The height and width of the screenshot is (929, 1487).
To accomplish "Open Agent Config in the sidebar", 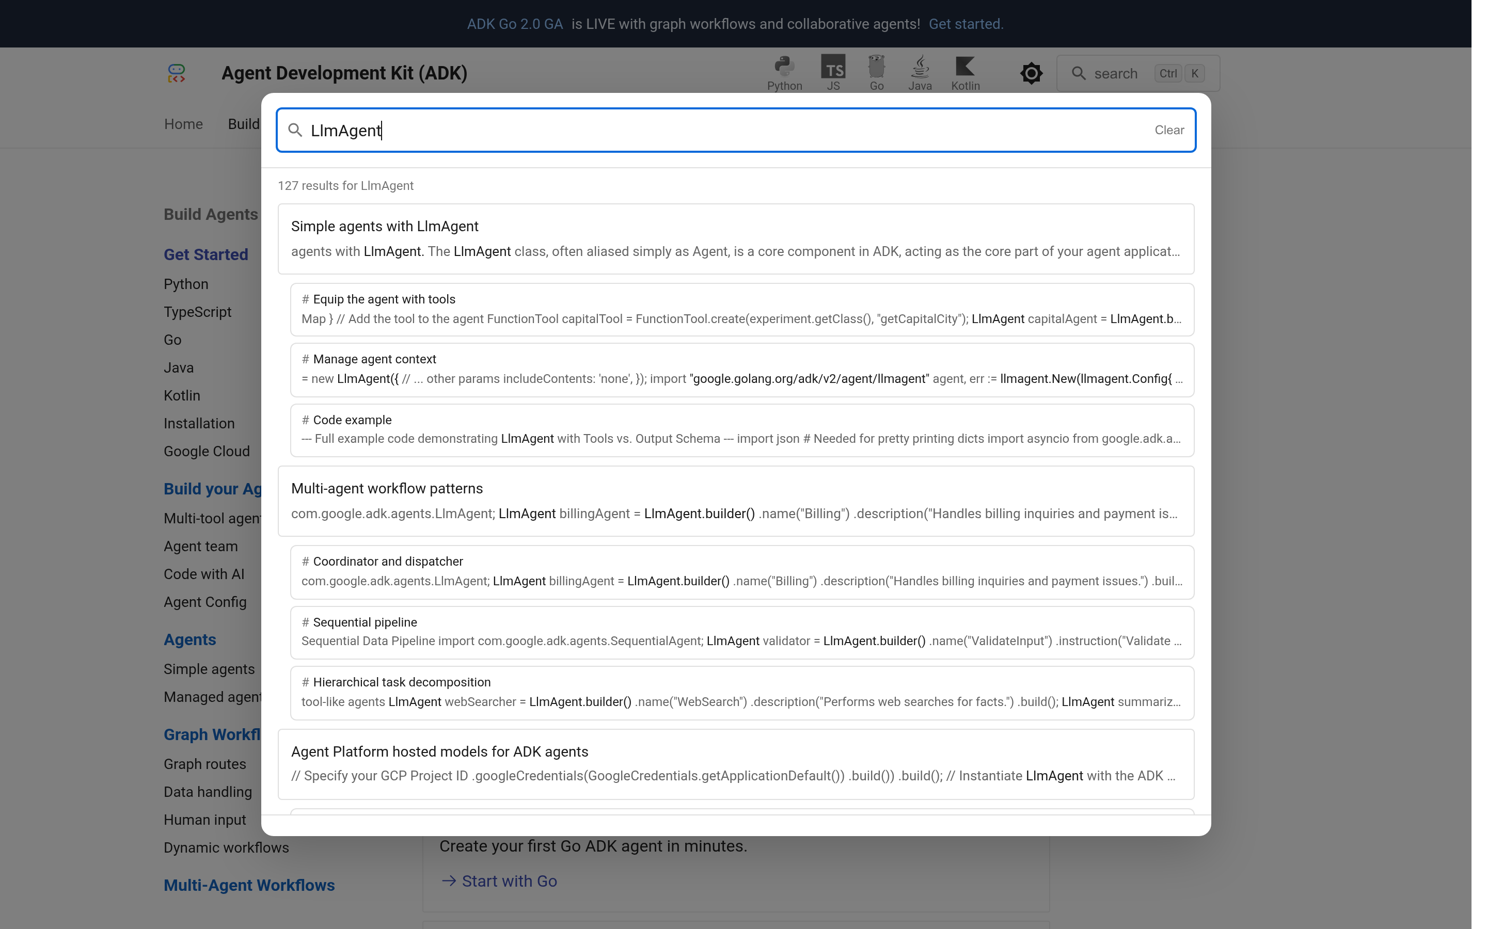I will (204, 602).
